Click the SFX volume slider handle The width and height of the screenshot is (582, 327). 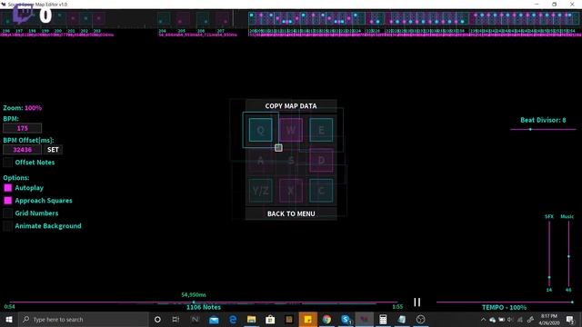[549, 277]
